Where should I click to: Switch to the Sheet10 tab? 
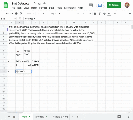pyautogui.click(x=40, y=117)
